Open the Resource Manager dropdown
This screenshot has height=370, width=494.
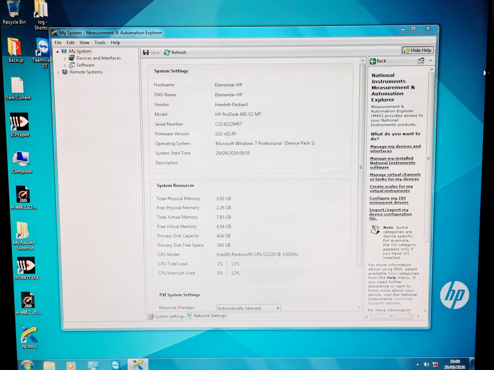(x=248, y=308)
